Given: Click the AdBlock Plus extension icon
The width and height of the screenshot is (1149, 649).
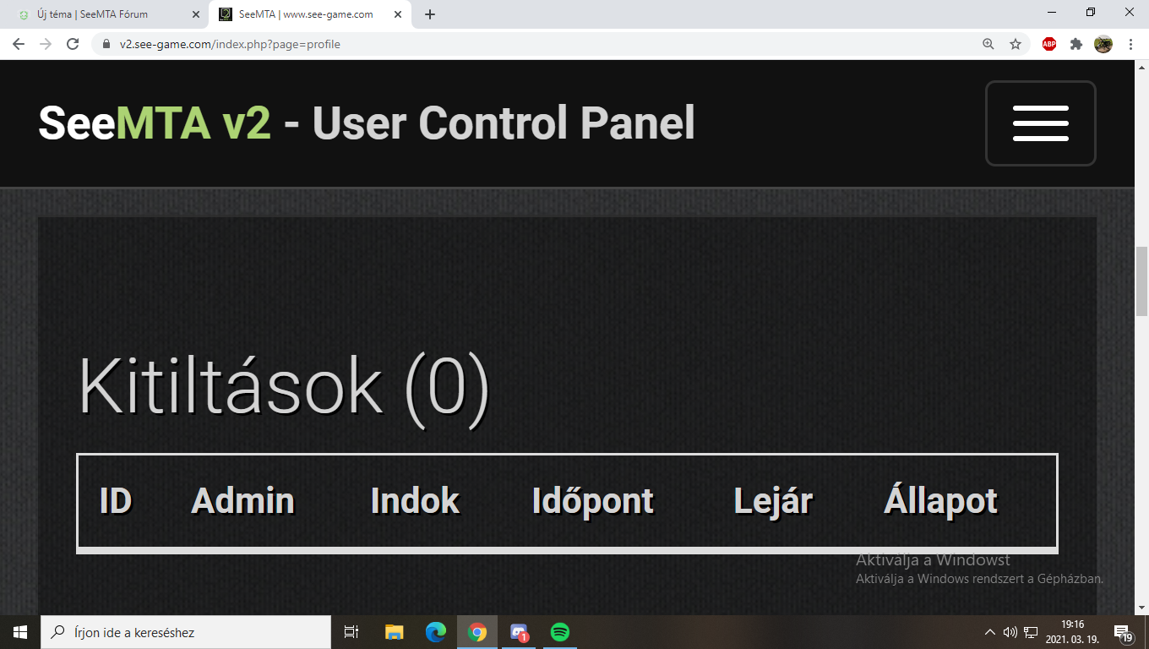Looking at the screenshot, I should (x=1049, y=44).
